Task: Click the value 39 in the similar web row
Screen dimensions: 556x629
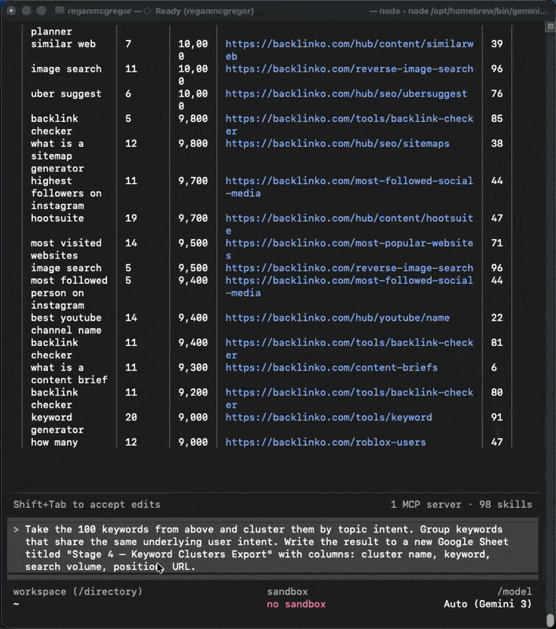Action: (x=497, y=44)
